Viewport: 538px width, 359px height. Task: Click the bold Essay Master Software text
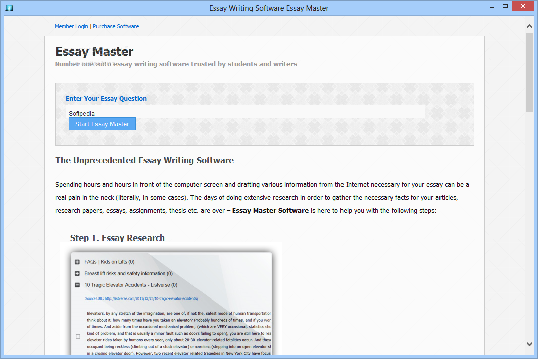click(x=270, y=211)
